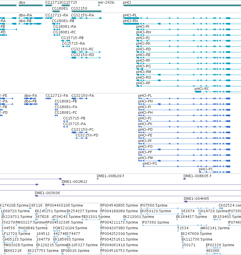The image size is (241, 255).
Task: Select transcript CG18081-RA
Action: click(x=65, y=27)
